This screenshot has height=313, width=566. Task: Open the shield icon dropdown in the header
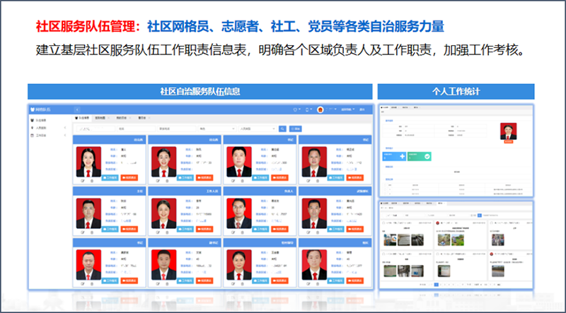pos(296,110)
